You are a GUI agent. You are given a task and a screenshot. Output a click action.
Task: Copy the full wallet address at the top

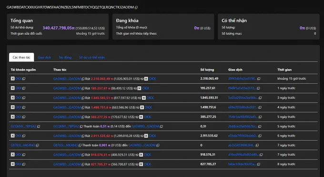click(136, 8)
